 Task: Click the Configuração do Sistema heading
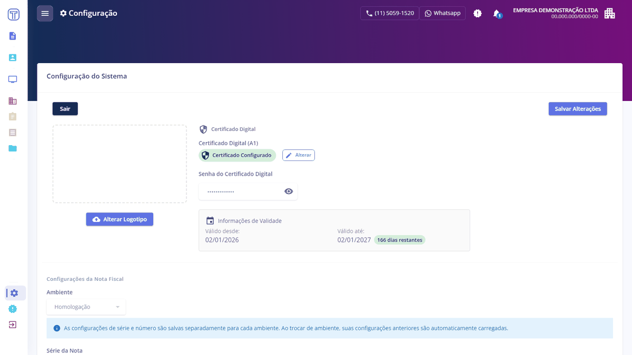tap(87, 76)
